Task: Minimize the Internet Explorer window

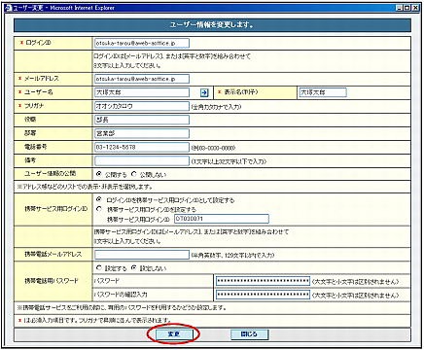Action: [x=400, y=8]
